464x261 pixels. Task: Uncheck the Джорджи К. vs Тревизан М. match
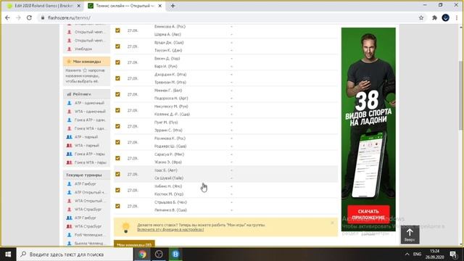117,78
